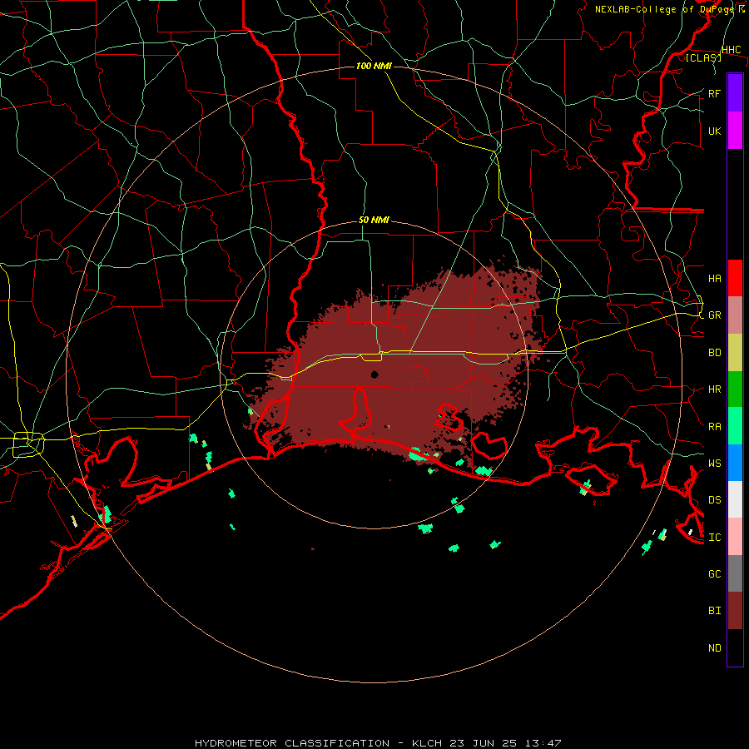The height and width of the screenshot is (749, 749).
Task: Click the "BD" legend label
Action: pos(714,353)
